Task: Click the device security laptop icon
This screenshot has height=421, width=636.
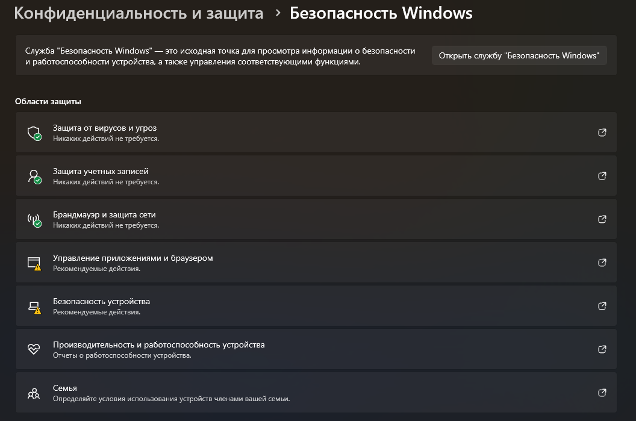Action: [x=34, y=307]
